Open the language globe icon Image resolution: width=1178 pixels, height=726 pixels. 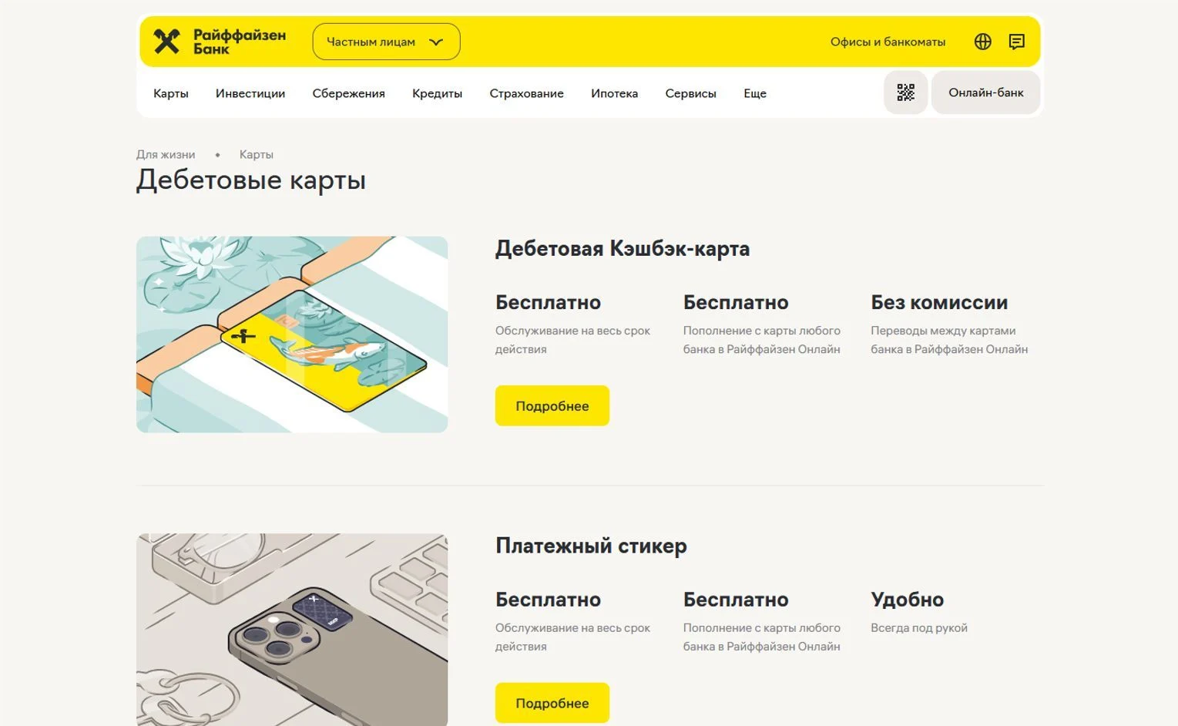click(x=982, y=42)
